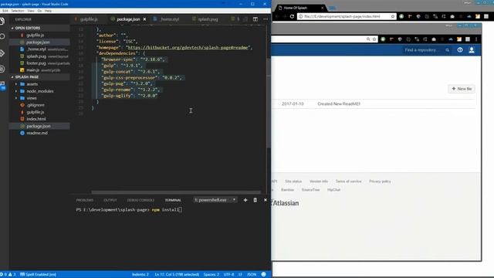Open the Terms of service footer link
494x278 pixels.
(x=348, y=181)
